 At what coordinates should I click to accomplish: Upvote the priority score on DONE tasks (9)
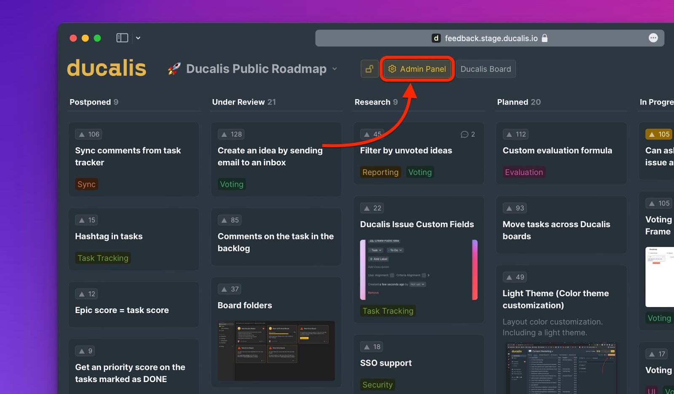click(85, 351)
